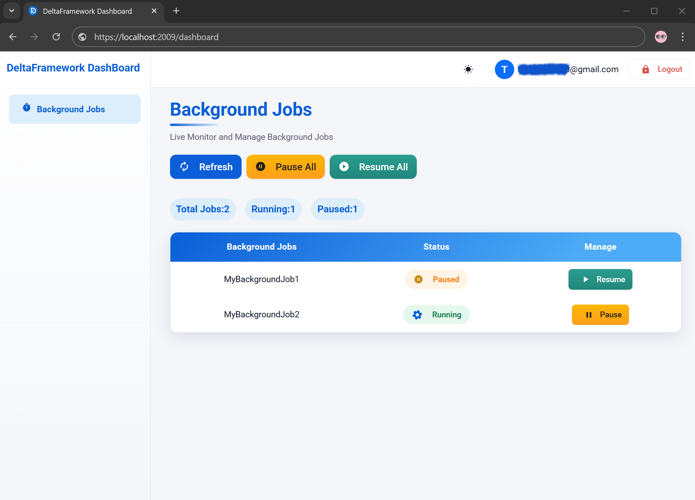The width and height of the screenshot is (695, 500).
Task: Select Background Jobs in the sidebar
Action: [x=75, y=109]
